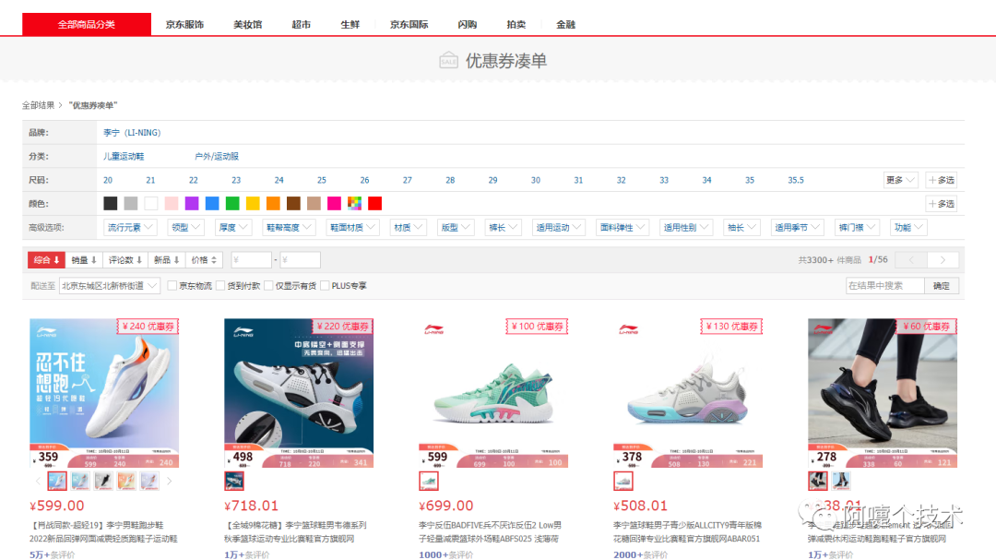Check the 京东物流 checkbox
The width and height of the screenshot is (996, 560).
click(172, 286)
